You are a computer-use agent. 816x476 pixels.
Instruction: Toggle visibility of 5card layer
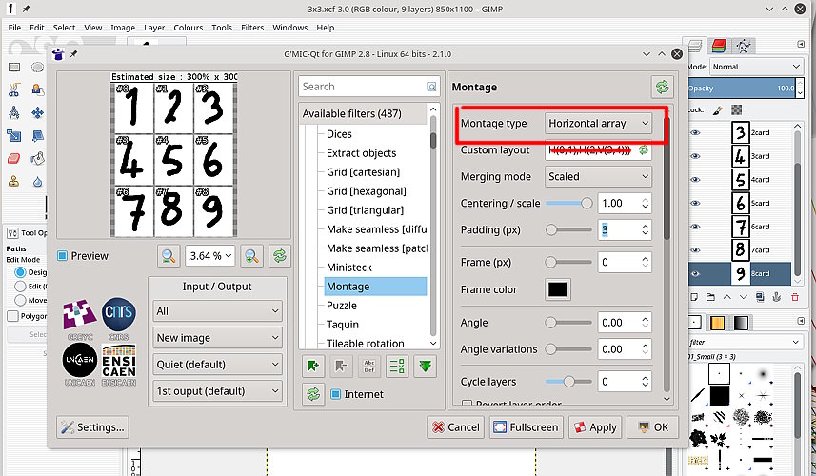coord(695,203)
